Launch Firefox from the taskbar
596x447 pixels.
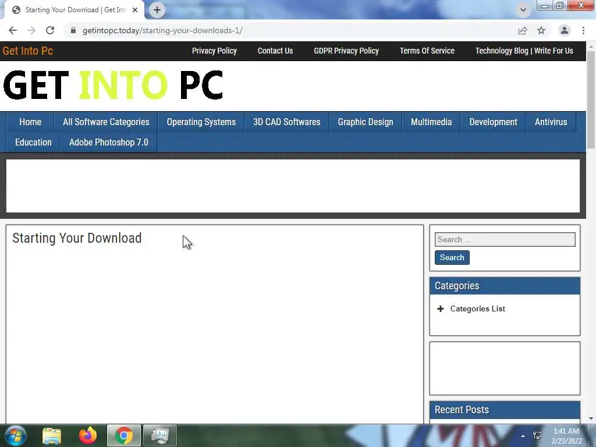[88, 435]
